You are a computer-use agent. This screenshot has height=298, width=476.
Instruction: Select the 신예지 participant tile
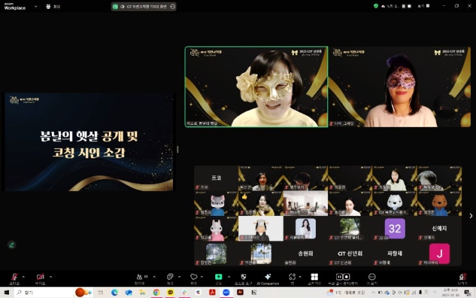(x=439, y=228)
